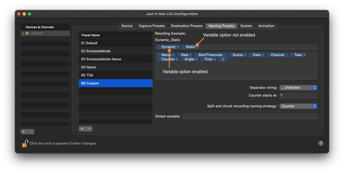
Task: Click the Scene token chip
Action: point(238,55)
